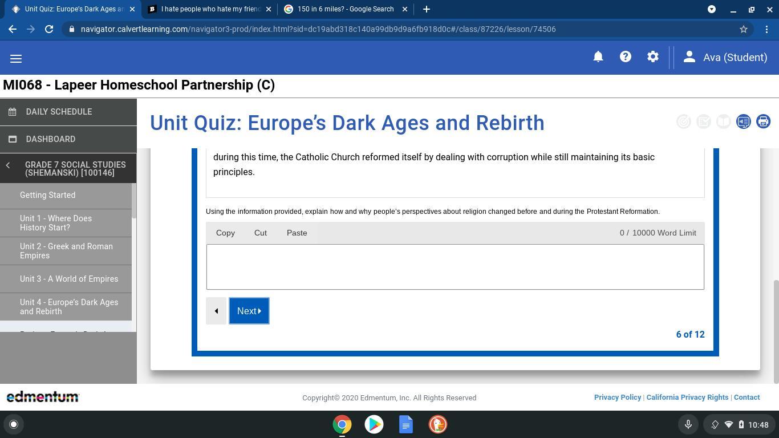The image size is (779, 438).
Task: Open the Privacy Policy link
Action: (617, 398)
